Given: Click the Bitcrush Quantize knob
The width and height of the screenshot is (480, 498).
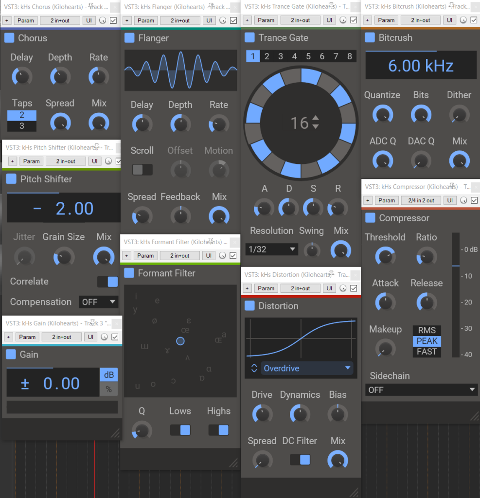Looking at the screenshot, I should tap(383, 115).
